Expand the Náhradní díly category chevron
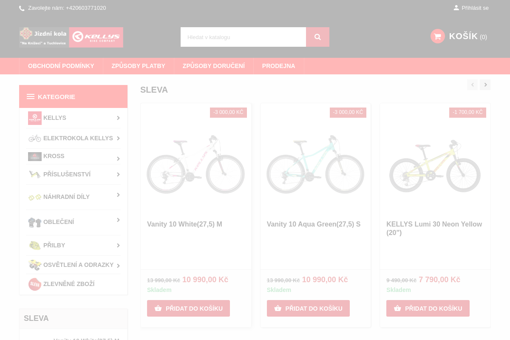 [118, 195]
